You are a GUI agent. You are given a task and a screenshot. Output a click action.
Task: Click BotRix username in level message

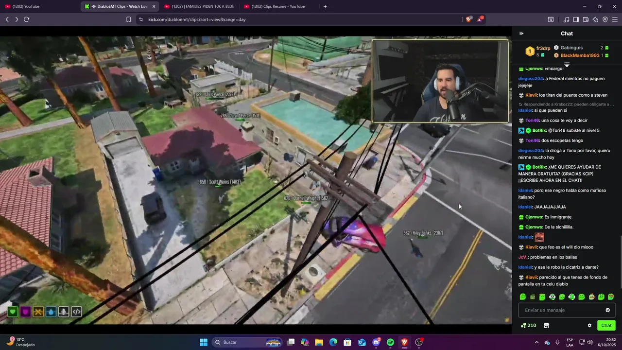point(539,131)
